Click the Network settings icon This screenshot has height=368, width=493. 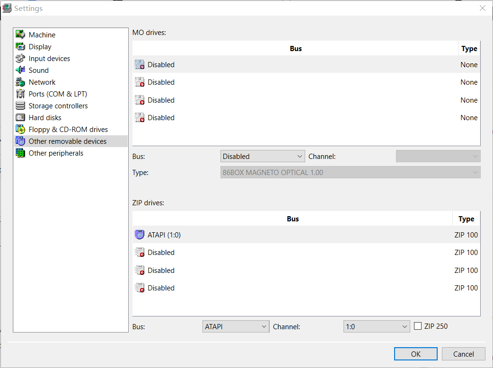(x=21, y=82)
